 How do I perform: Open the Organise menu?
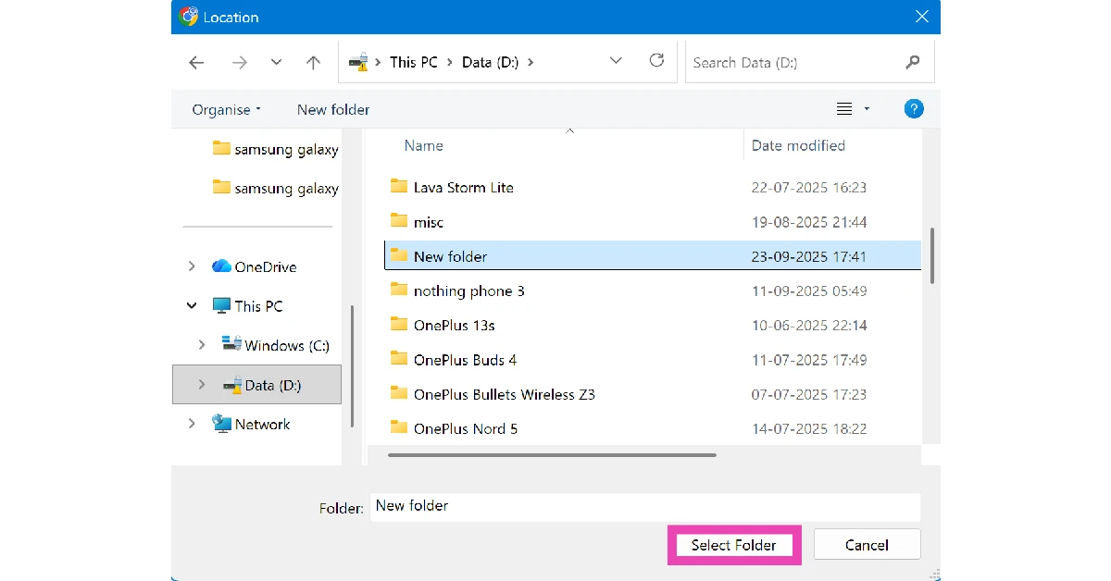(226, 109)
